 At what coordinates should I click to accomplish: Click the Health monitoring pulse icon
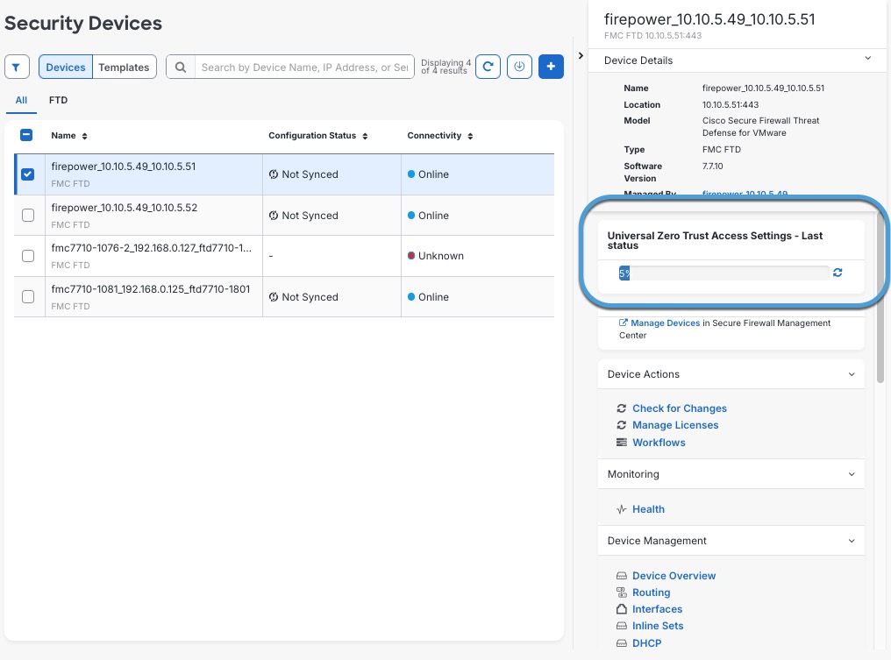coord(622,509)
